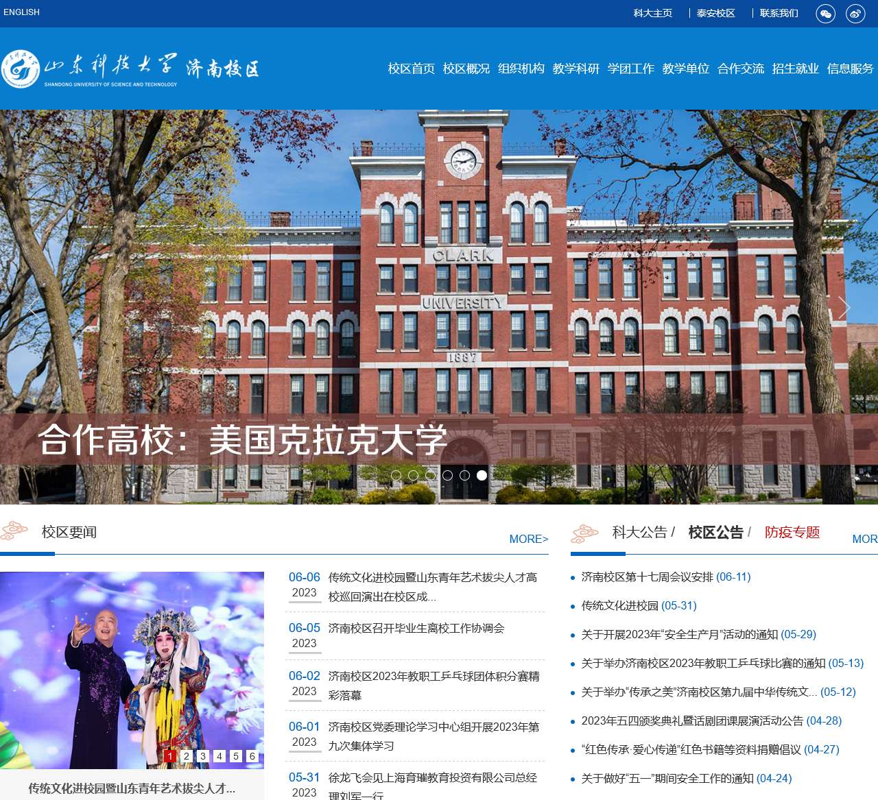Select the first banner carousel dot
878x800 pixels.
396,475
